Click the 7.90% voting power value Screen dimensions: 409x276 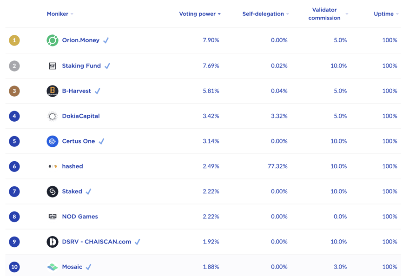click(211, 40)
